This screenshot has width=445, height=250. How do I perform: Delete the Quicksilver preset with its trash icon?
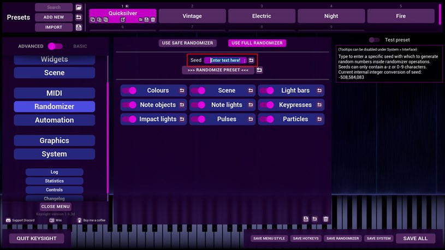(x=153, y=20)
